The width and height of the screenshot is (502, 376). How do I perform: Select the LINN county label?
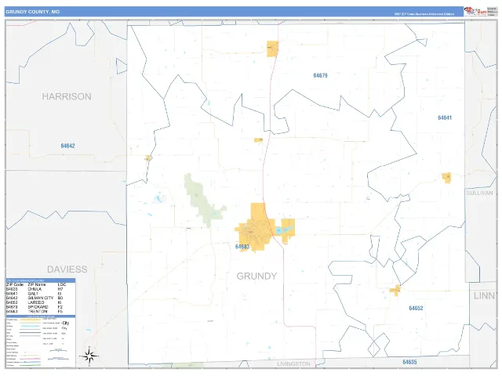click(485, 296)
